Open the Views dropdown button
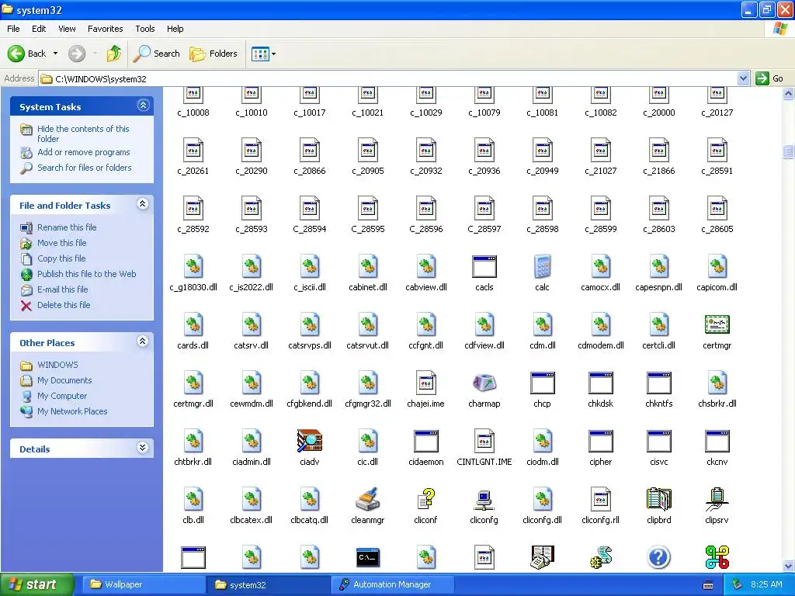 point(264,54)
